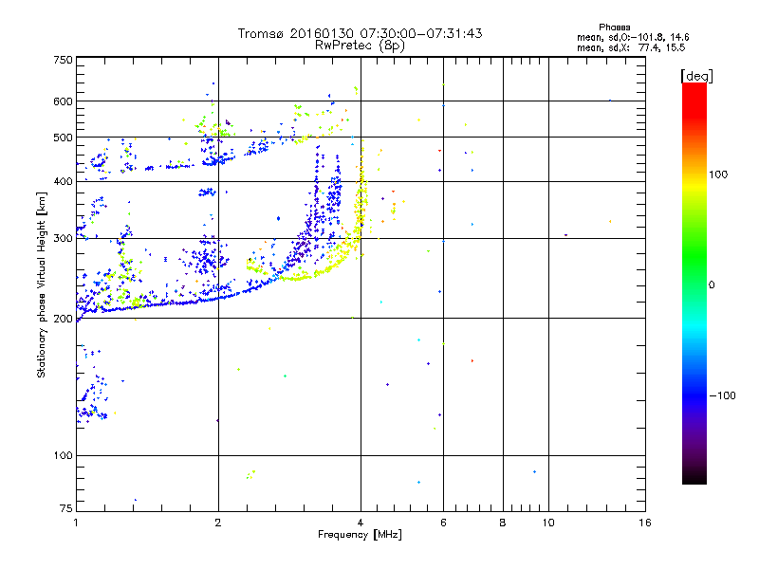Click the colorbar tick label '-100'
759x569 pixels.
click(x=722, y=395)
